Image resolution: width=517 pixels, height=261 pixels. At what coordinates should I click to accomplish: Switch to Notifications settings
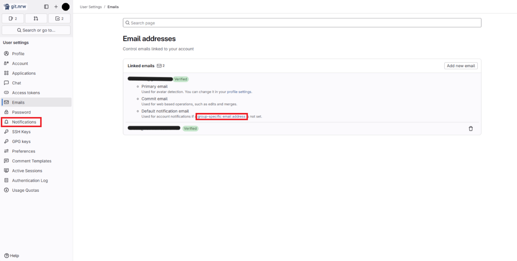(x=24, y=122)
